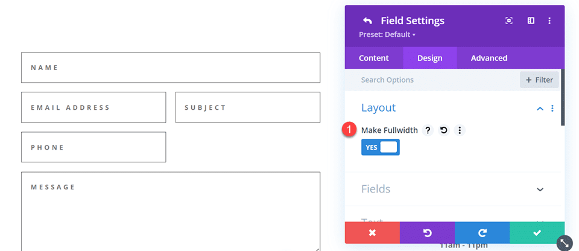This screenshot has height=251, width=579.
Task: Expand the Fields section
Action: (x=540, y=189)
